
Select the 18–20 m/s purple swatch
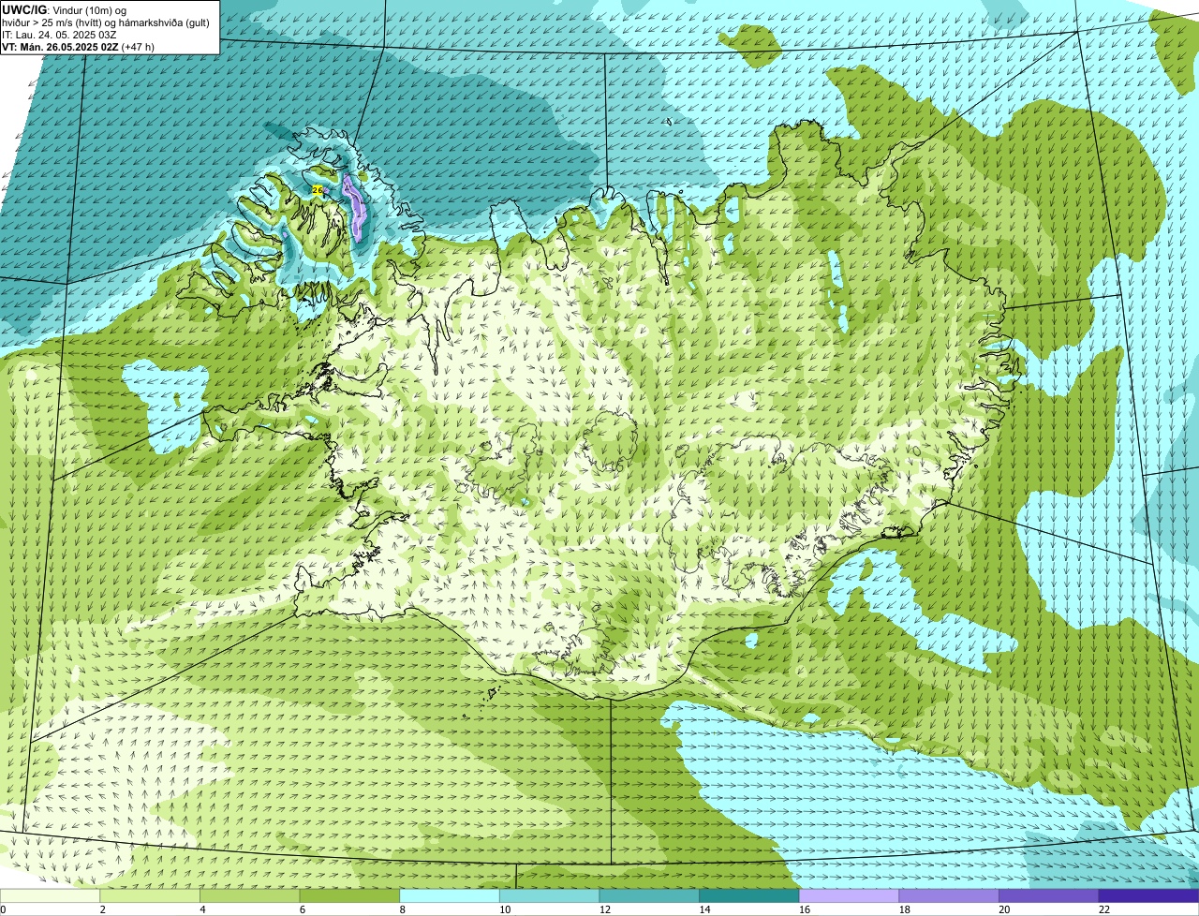(949, 895)
